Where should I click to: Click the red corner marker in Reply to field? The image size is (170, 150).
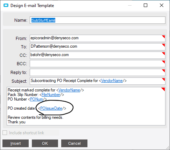[x=164, y=71]
